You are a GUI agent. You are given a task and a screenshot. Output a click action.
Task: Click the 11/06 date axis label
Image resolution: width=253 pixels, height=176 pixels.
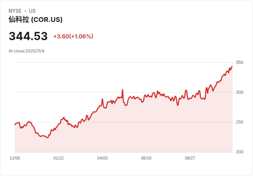[15, 158]
